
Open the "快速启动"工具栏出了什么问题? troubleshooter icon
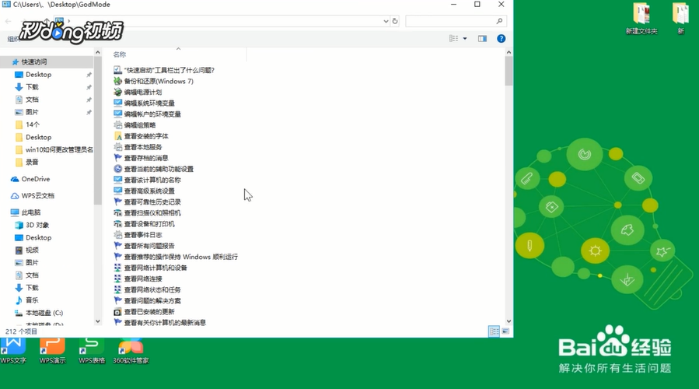tap(117, 70)
